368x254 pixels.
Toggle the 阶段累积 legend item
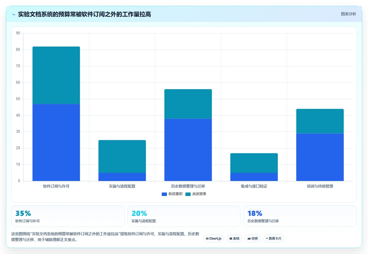[x=172, y=194]
